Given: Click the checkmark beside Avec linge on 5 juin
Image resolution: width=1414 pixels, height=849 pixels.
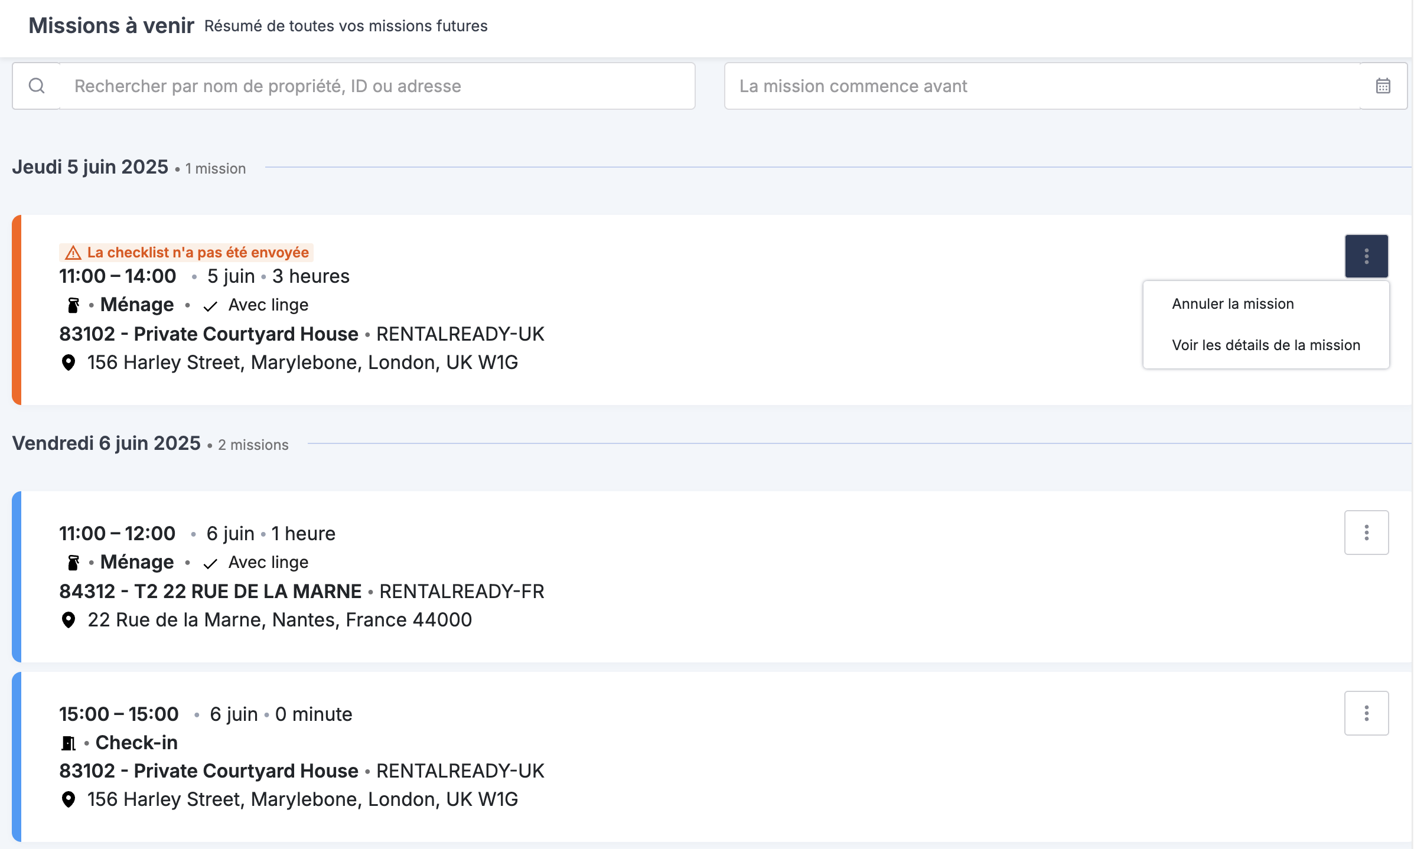Looking at the screenshot, I should point(210,306).
